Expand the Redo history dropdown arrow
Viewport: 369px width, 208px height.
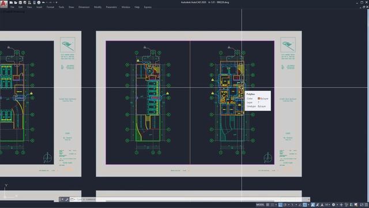(54, 2)
